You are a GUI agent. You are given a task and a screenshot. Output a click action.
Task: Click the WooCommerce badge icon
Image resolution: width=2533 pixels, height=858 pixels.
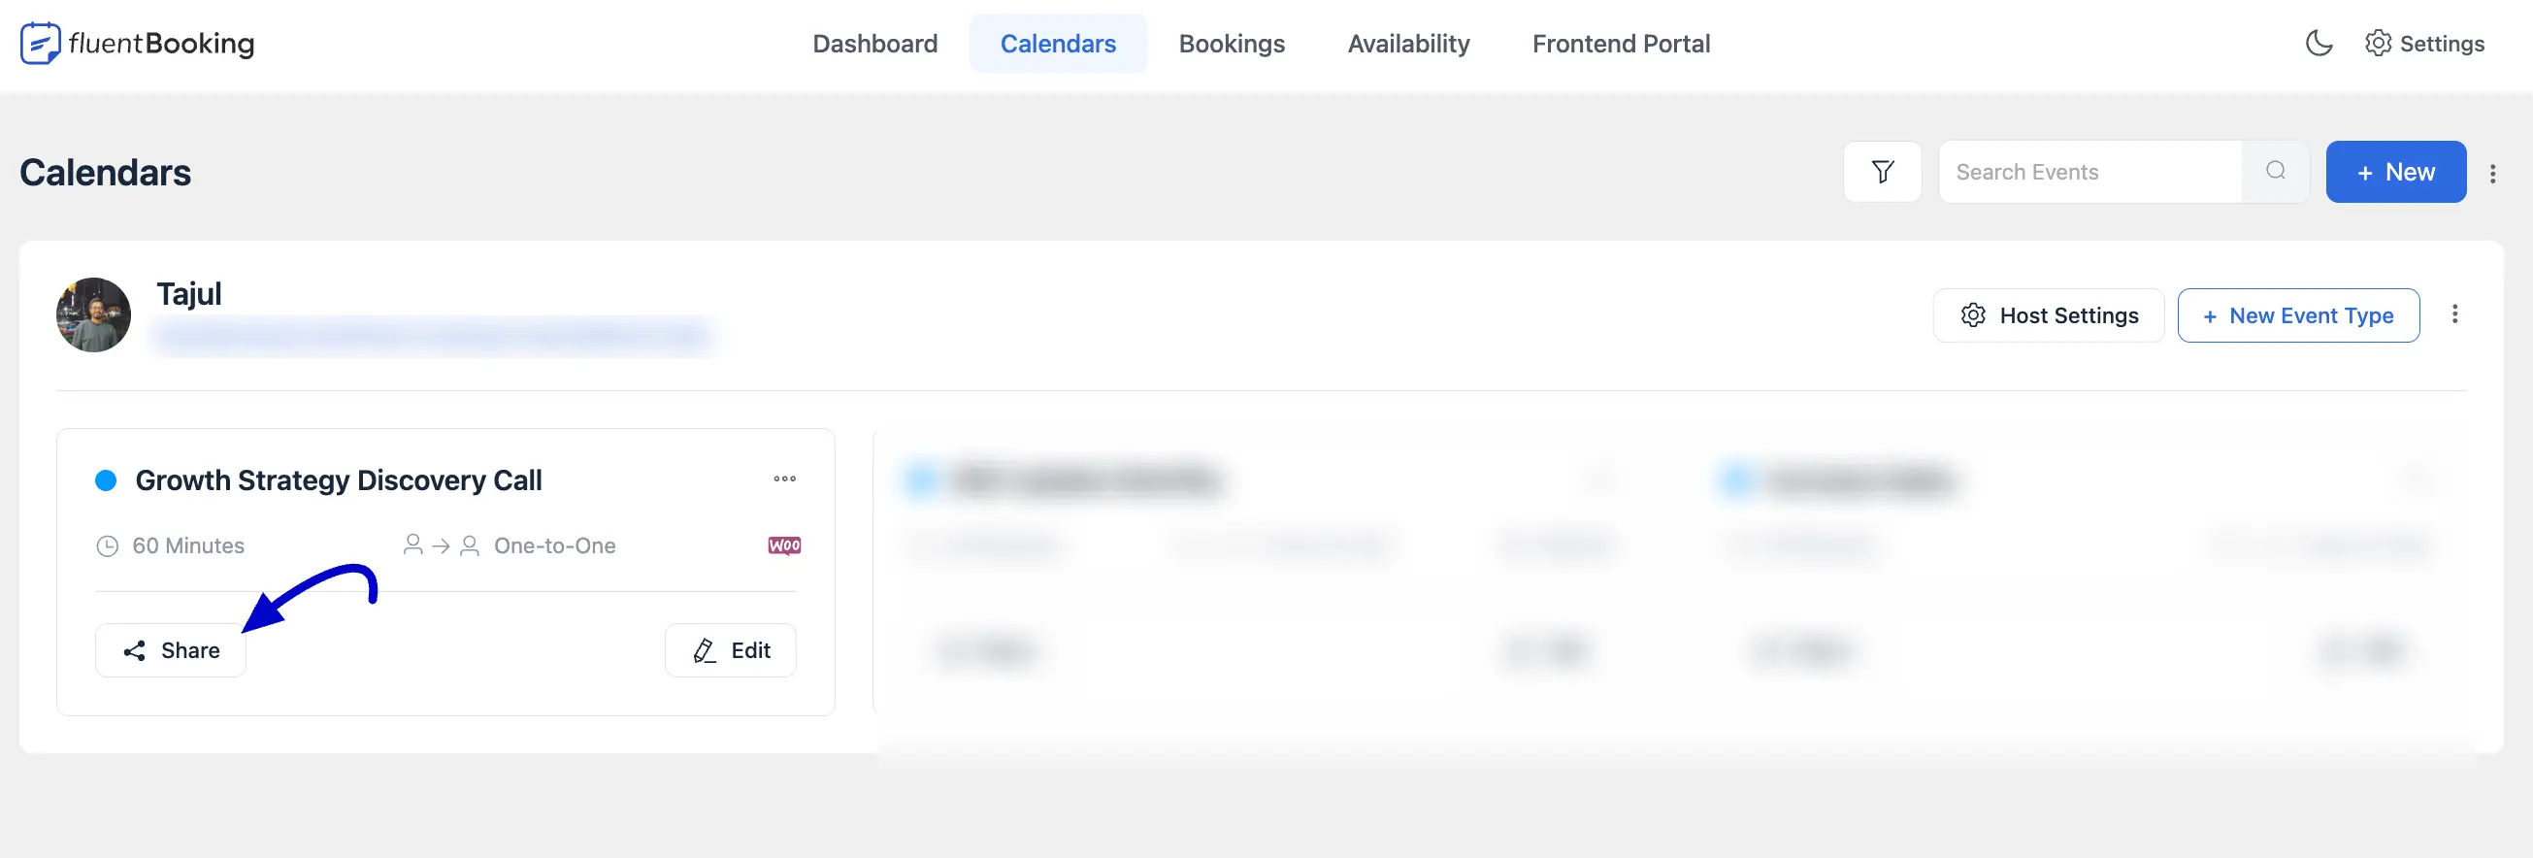point(784,545)
